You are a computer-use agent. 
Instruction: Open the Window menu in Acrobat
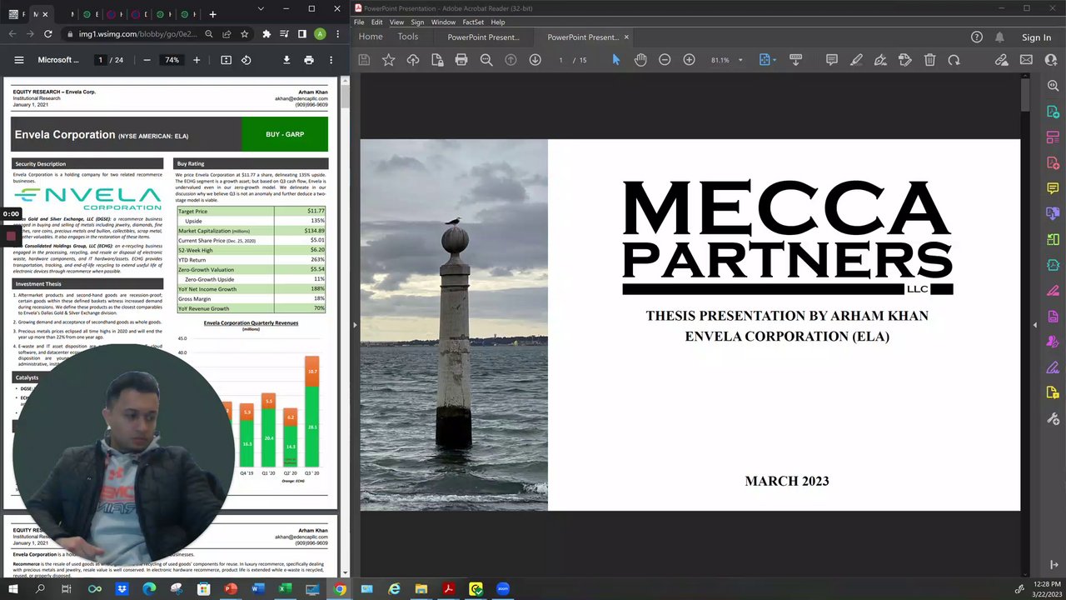click(x=443, y=22)
